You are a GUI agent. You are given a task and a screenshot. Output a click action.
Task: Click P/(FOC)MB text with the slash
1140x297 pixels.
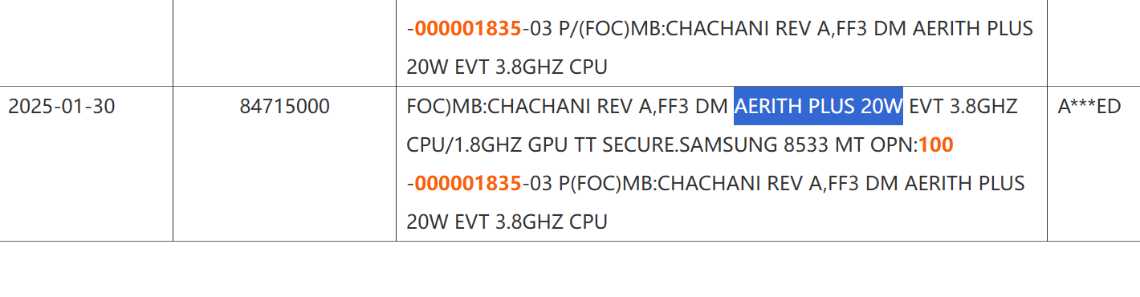(595, 28)
